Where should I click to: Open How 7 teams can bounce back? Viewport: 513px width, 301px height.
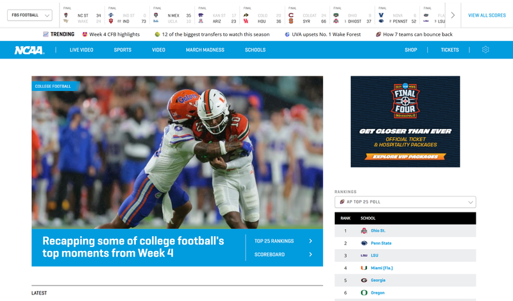click(x=417, y=35)
